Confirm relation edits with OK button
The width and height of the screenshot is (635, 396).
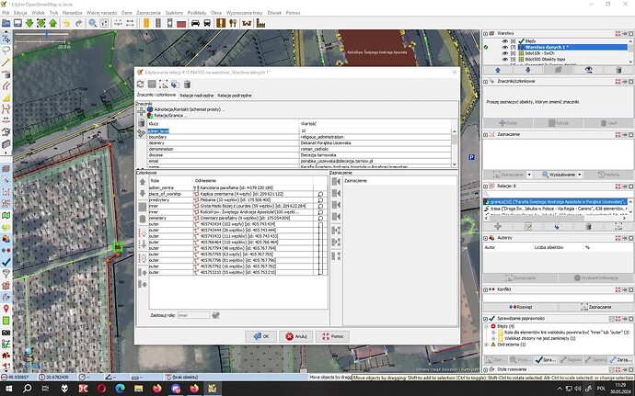click(261, 336)
